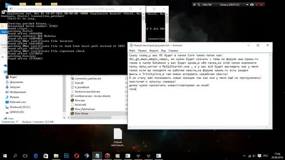Stop recording with red square button

point(261,5)
